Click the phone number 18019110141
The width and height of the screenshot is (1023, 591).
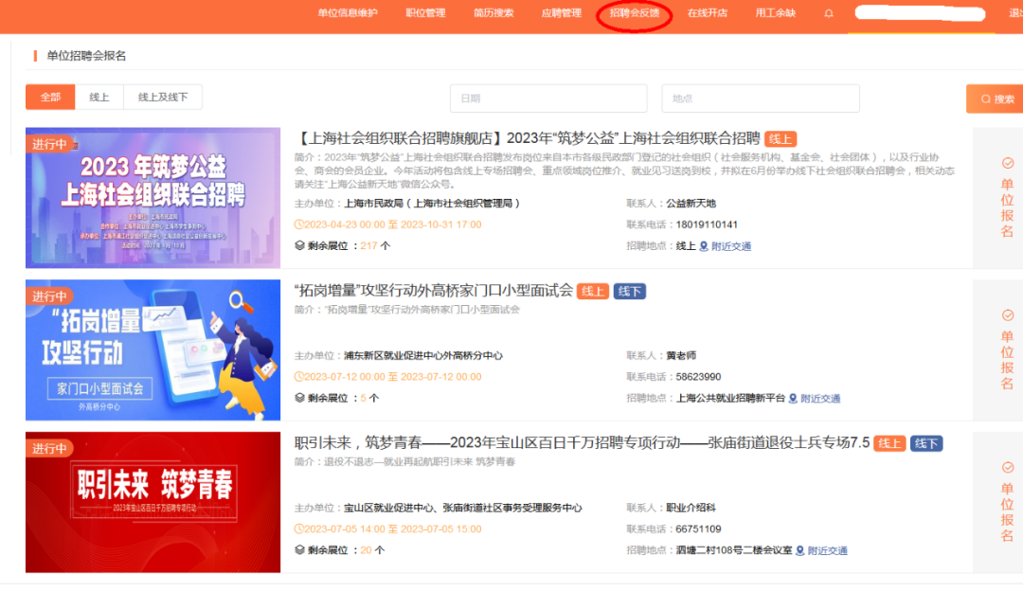click(707, 224)
